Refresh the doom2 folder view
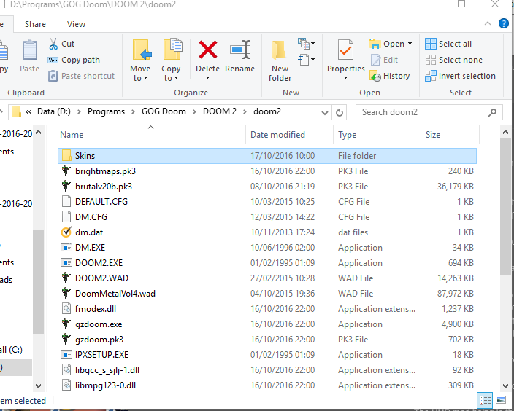The width and height of the screenshot is (514, 411). (340, 112)
